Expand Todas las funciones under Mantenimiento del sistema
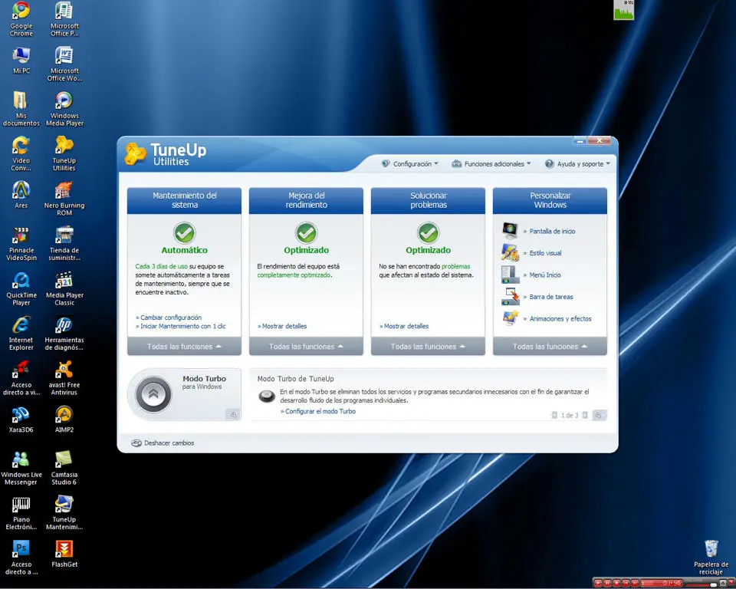Screen dimensions: 736x589 coord(184,347)
